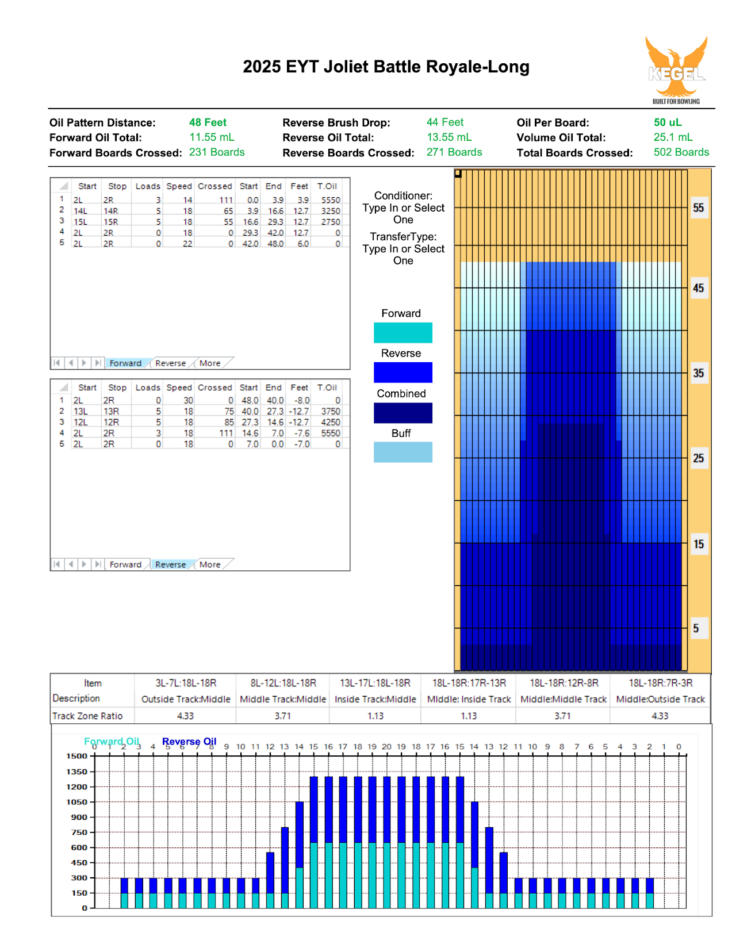
Task: Switch to Forward tab in lower table
Action: 125,565
